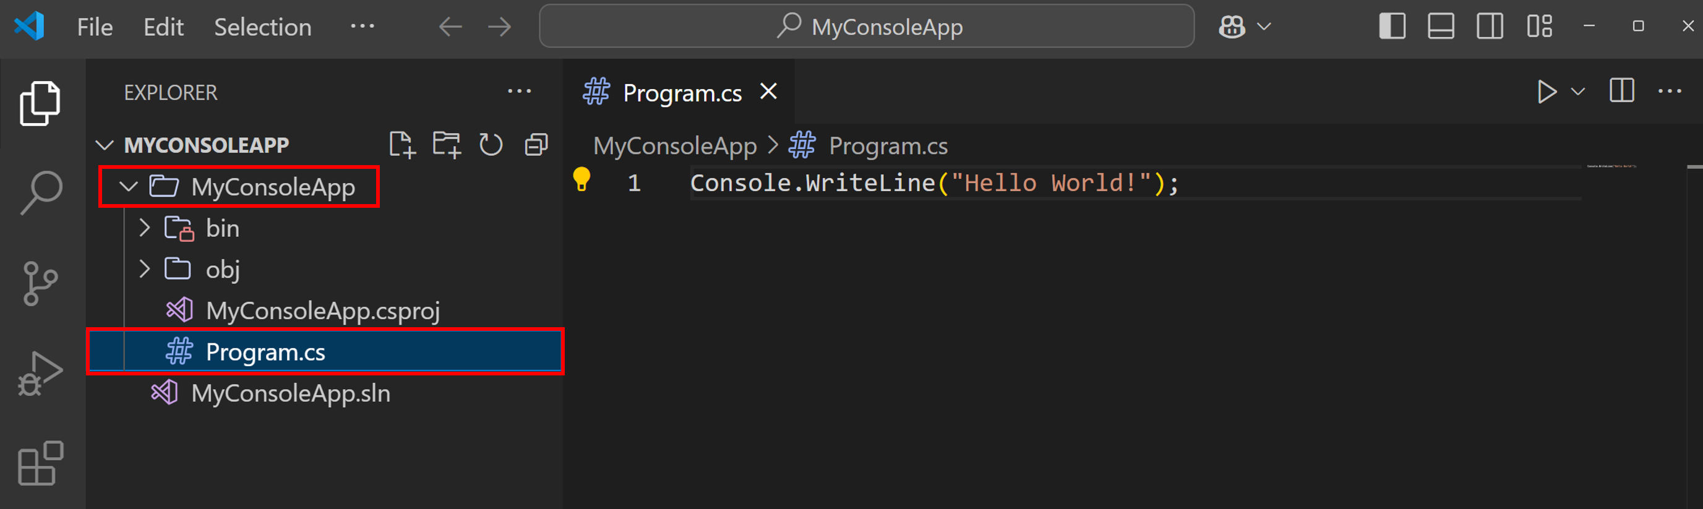Toggle the primary side bar visibility
The width and height of the screenshot is (1703, 509).
click(x=1392, y=27)
